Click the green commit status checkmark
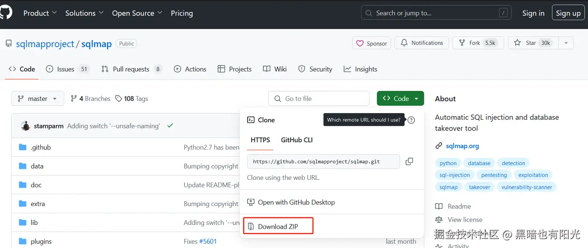Viewport: 588px width, 248px height. 170,126
